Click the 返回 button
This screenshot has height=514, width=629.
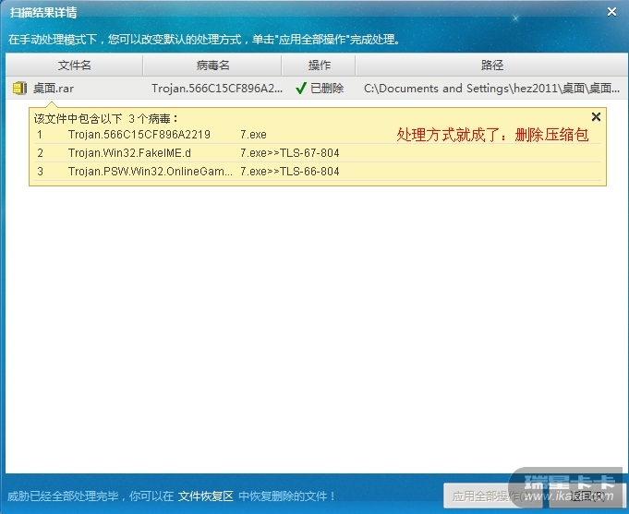pyautogui.click(x=587, y=496)
